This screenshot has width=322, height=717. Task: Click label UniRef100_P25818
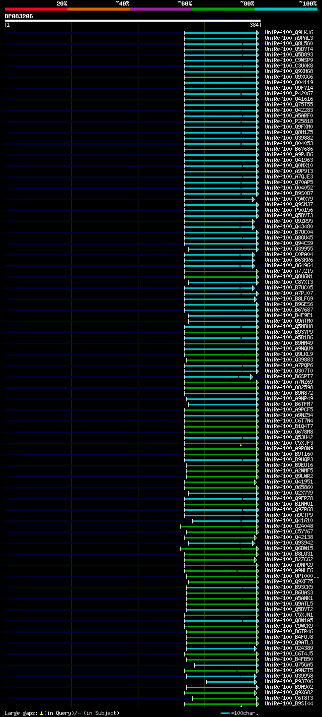pyautogui.click(x=289, y=121)
